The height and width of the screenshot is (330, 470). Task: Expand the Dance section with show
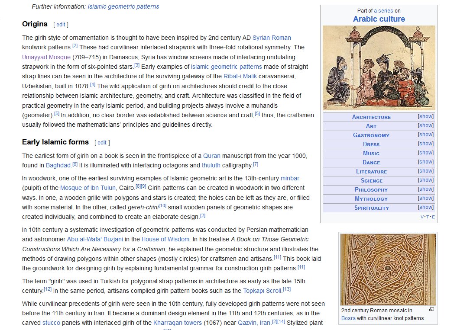[x=426, y=162]
